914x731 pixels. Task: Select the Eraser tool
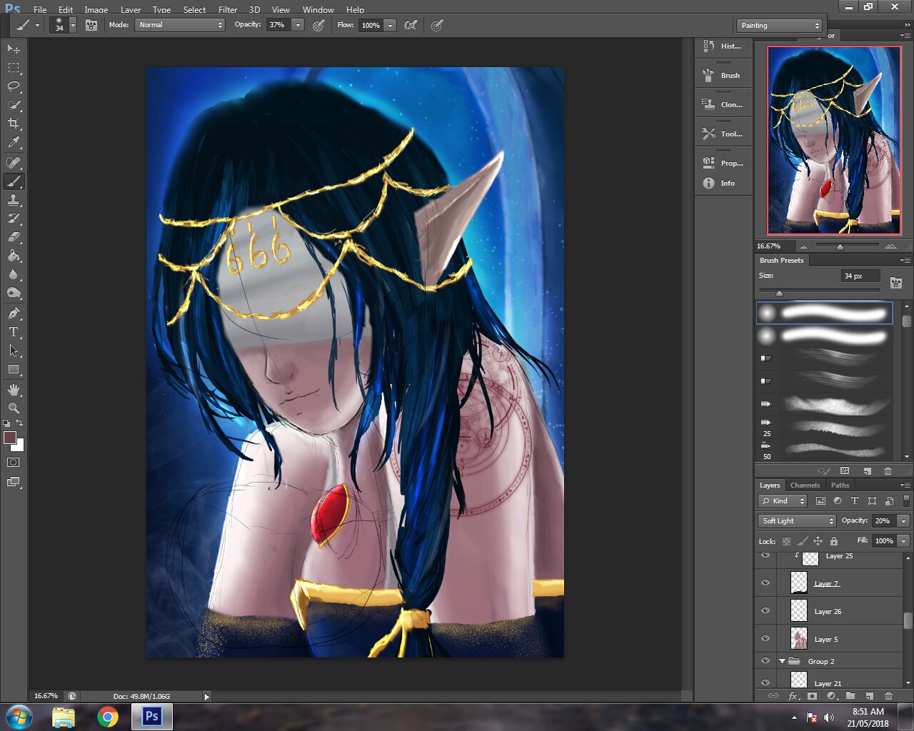click(14, 237)
